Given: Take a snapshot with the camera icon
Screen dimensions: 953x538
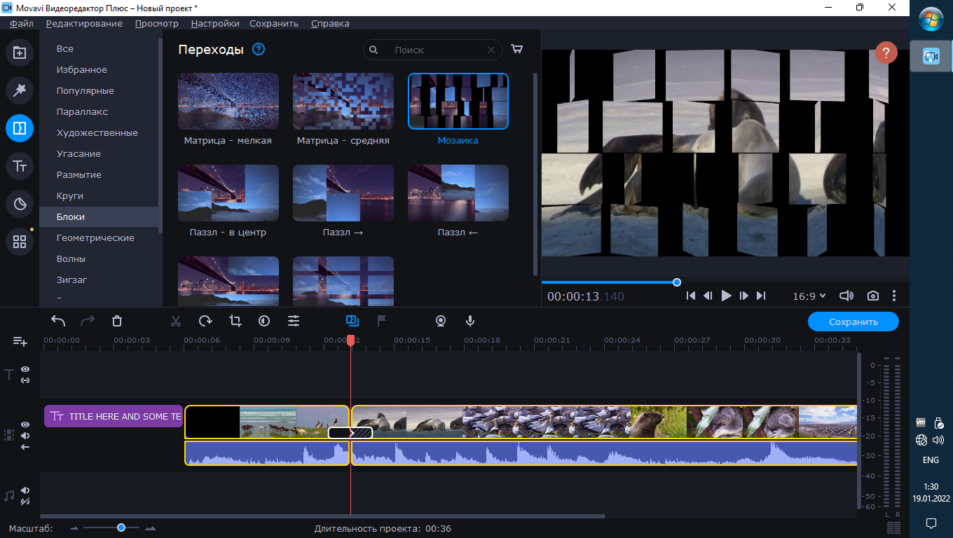Looking at the screenshot, I should tap(872, 296).
